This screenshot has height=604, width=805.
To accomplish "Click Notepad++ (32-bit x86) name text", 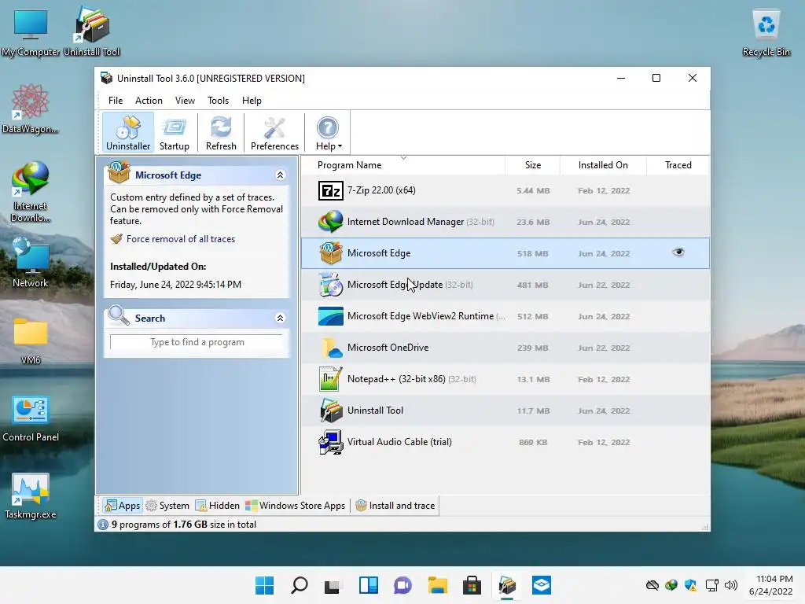I will (x=396, y=379).
